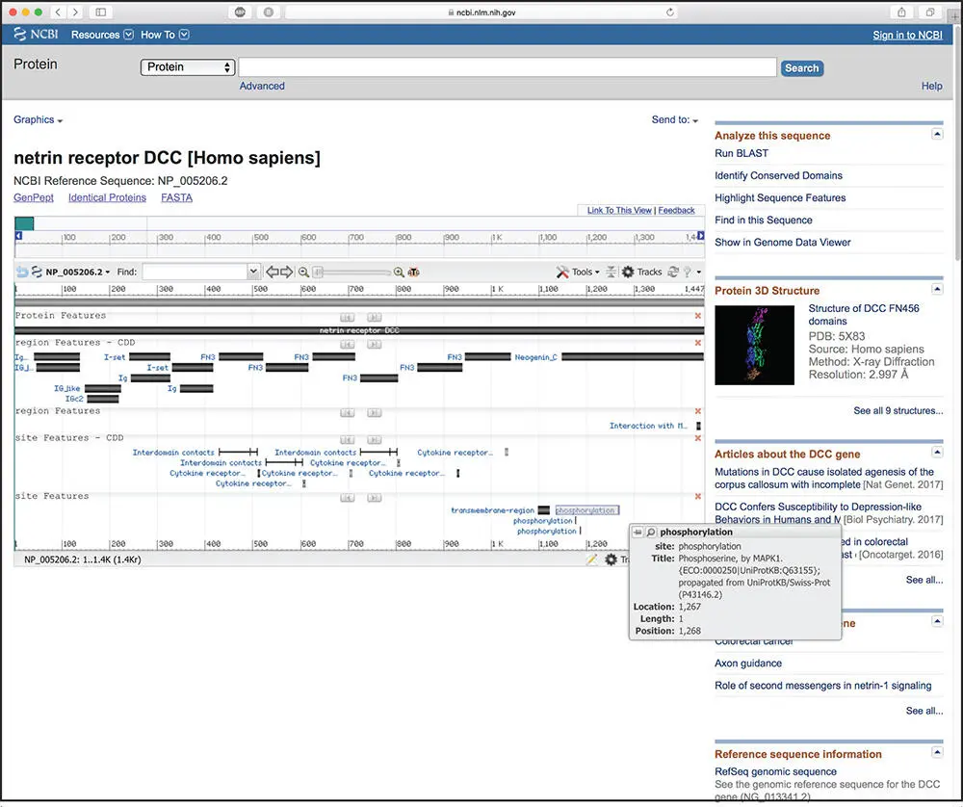The height and width of the screenshot is (807, 963).
Task: Open the DCC FN456 3D structure thumbnail
Action: point(754,345)
